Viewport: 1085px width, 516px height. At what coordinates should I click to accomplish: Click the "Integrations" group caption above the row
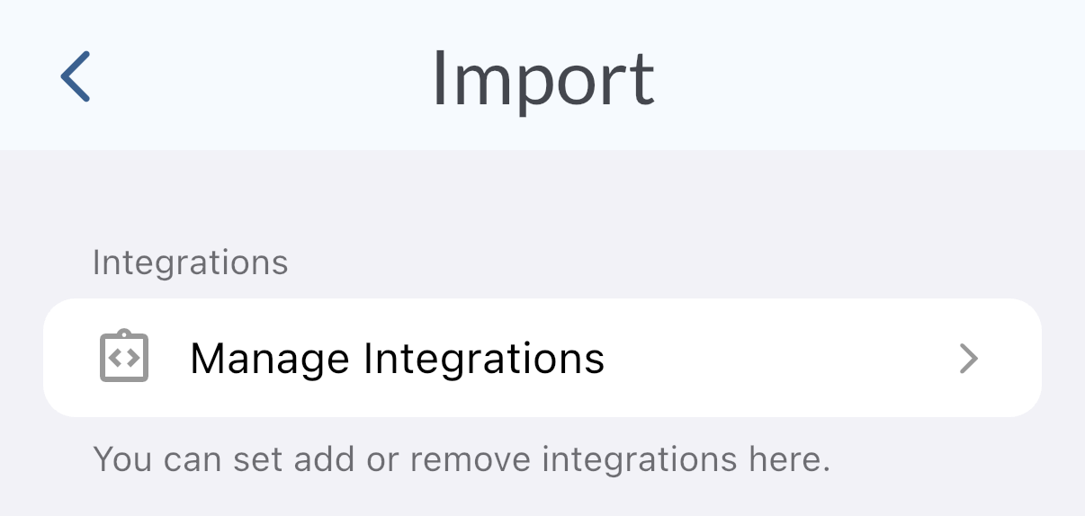point(190,263)
